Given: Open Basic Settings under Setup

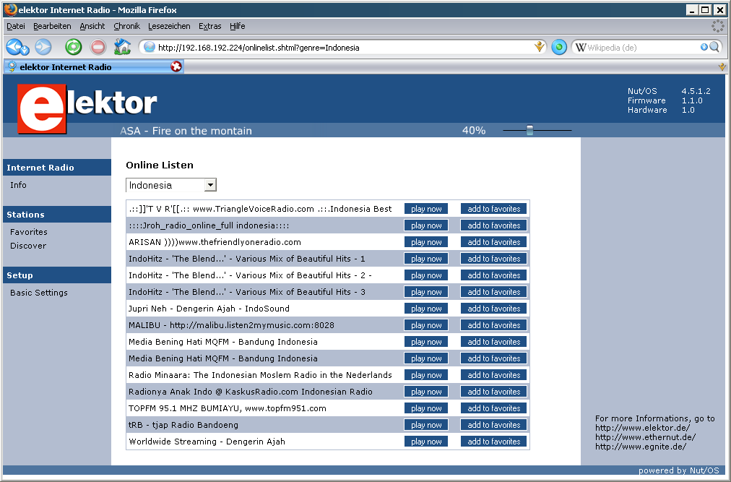Looking at the screenshot, I should point(39,293).
